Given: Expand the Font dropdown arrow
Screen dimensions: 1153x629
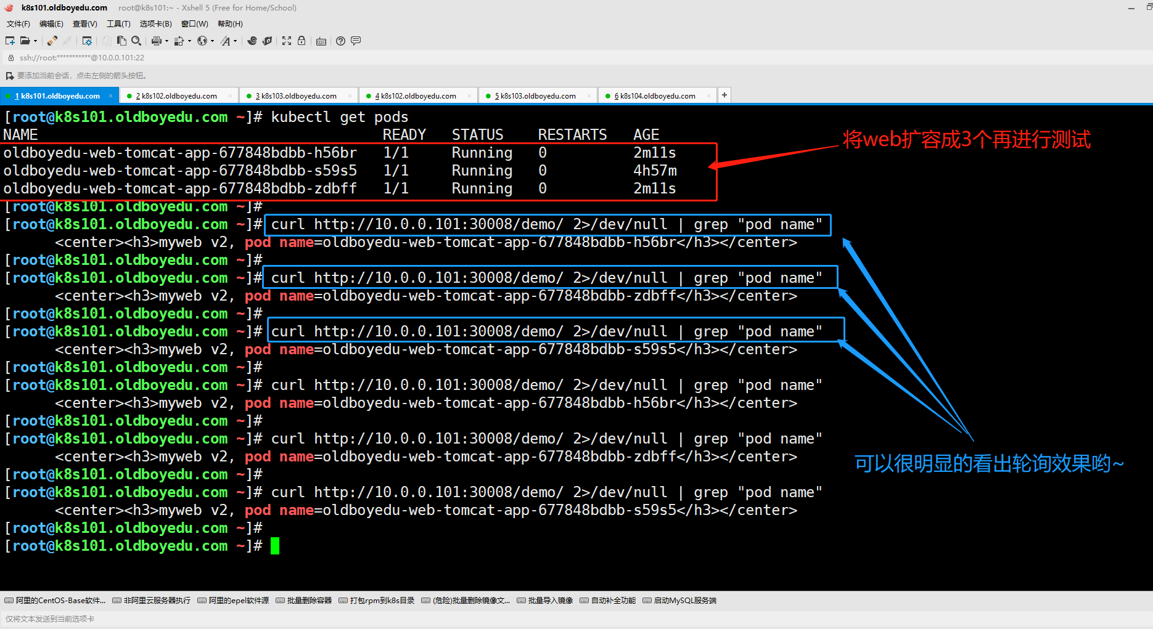Looking at the screenshot, I should click(235, 41).
